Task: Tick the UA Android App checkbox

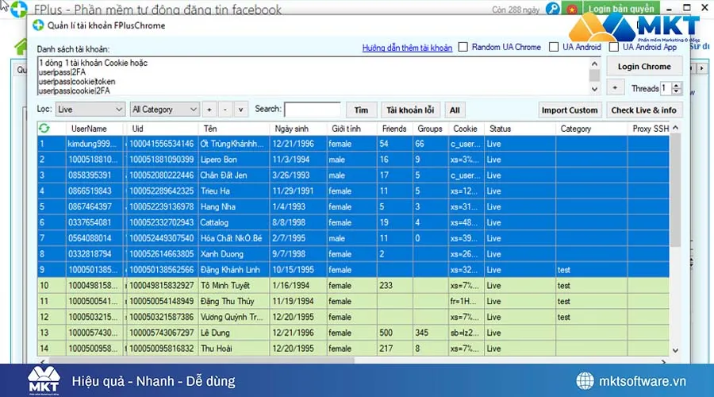Action: click(x=614, y=47)
